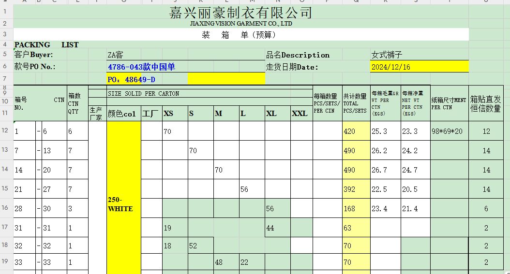Select the 装箱单（预算）title cell
The image size is (510, 274).
[240, 35]
